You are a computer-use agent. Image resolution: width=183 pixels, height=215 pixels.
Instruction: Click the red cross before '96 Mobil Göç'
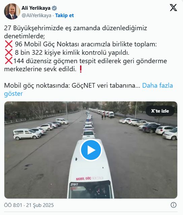(9, 44)
